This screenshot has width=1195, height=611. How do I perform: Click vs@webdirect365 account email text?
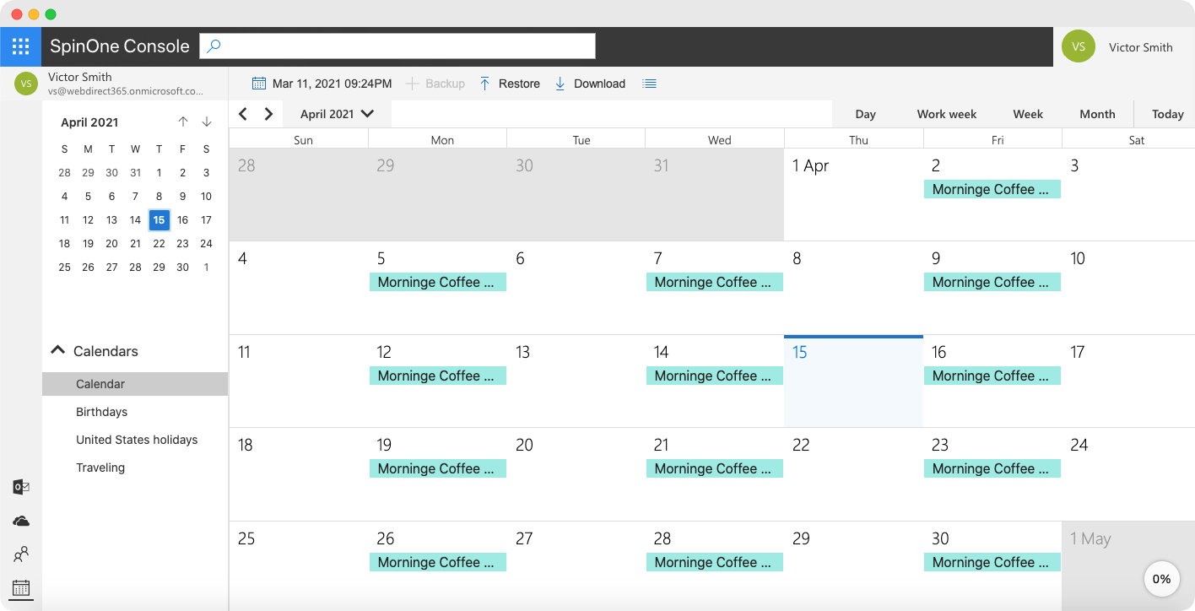[x=126, y=91]
